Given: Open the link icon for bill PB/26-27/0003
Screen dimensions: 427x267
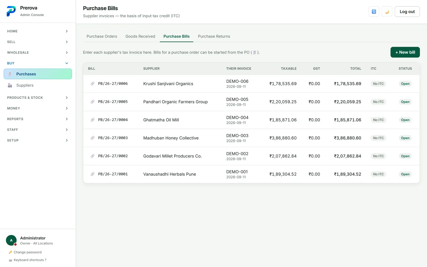Looking at the screenshot, I should point(93,138).
